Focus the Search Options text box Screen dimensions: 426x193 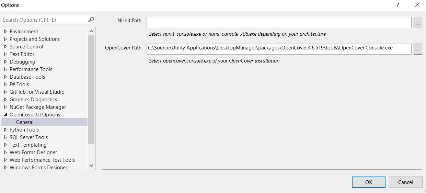pos(44,20)
